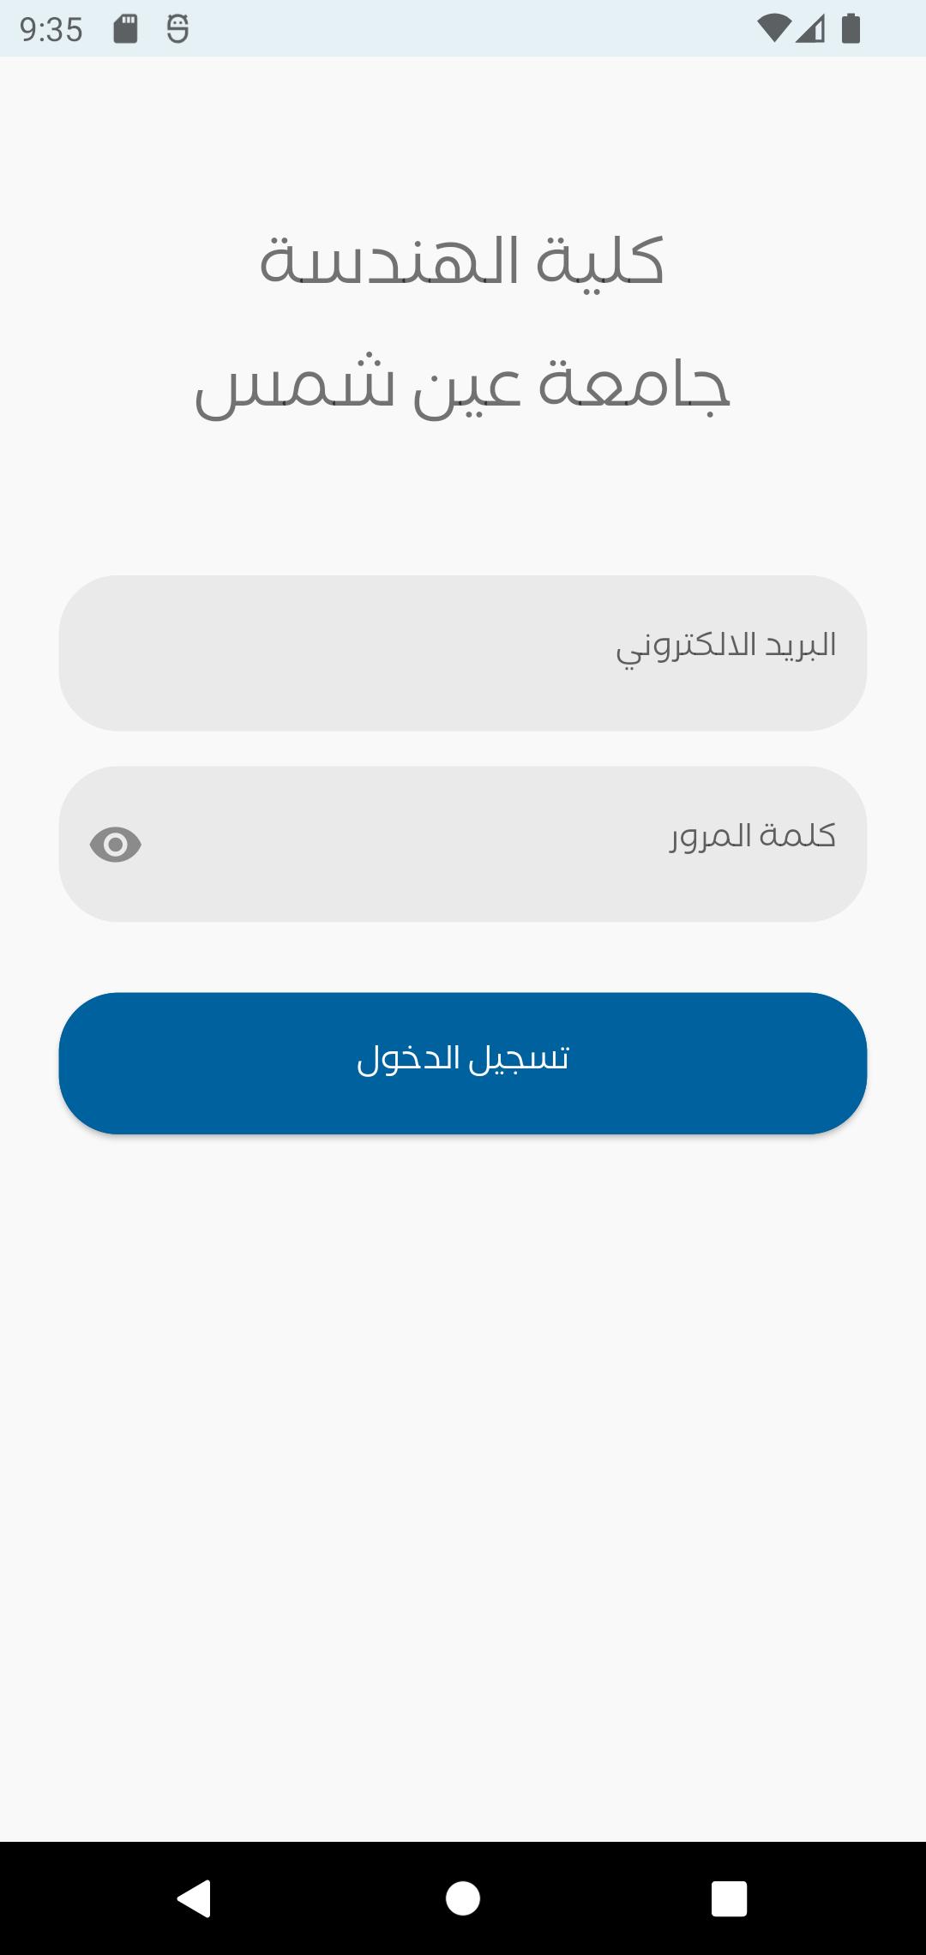
Task: Tap the جامعة عين شمس heading text
Action: coord(462,386)
